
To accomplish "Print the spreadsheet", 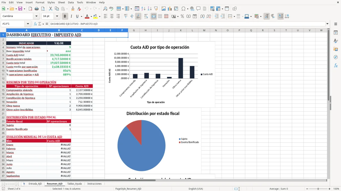I will coord(36,9).
